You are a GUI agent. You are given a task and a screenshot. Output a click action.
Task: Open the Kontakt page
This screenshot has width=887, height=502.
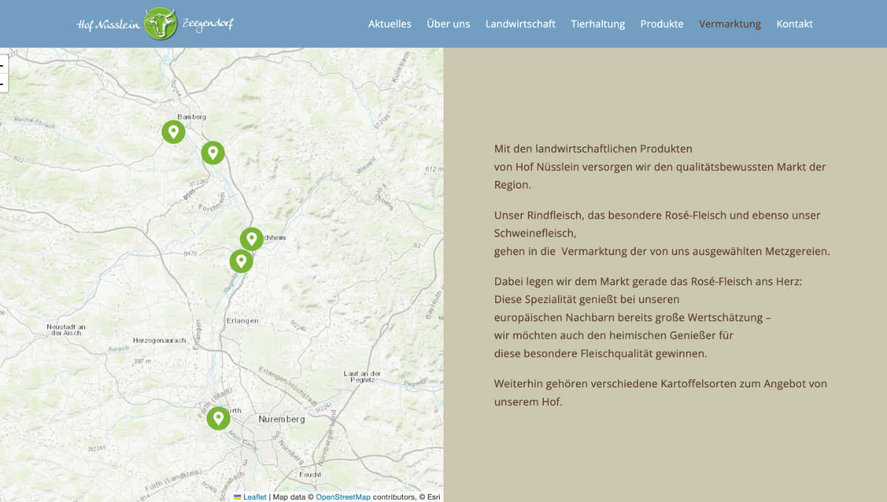[794, 24]
